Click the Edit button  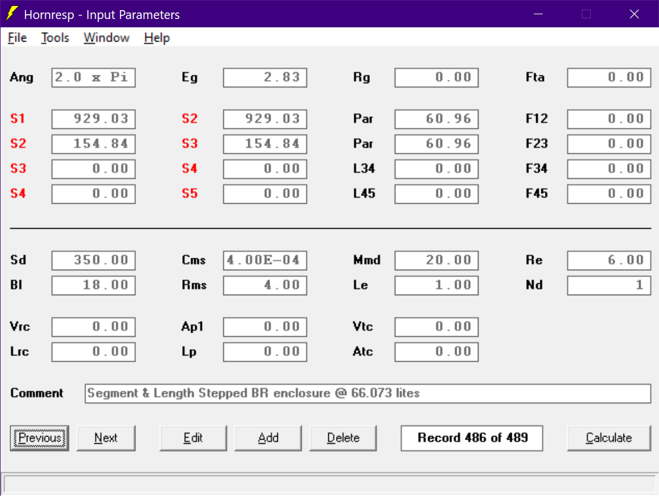pos(193,438)
